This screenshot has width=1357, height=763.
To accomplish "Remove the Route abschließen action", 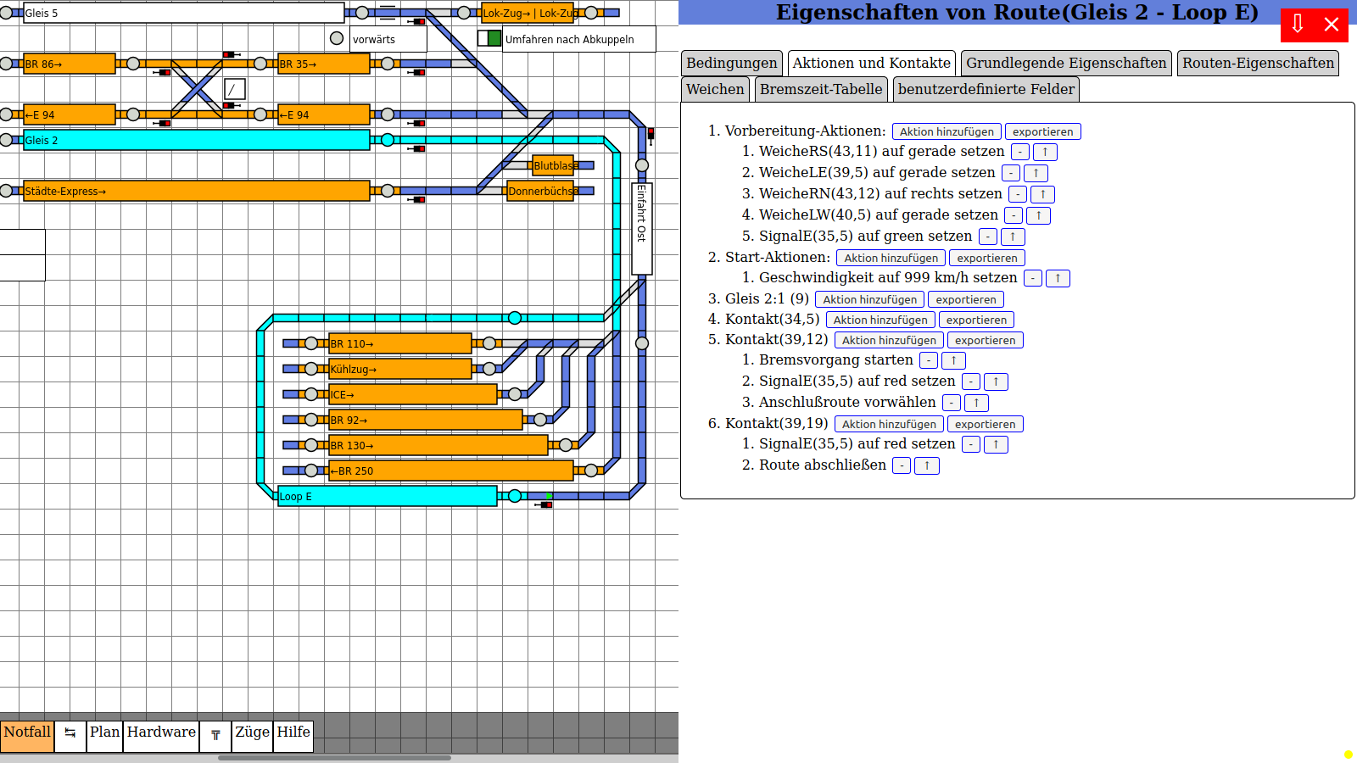I will (902, 466).
